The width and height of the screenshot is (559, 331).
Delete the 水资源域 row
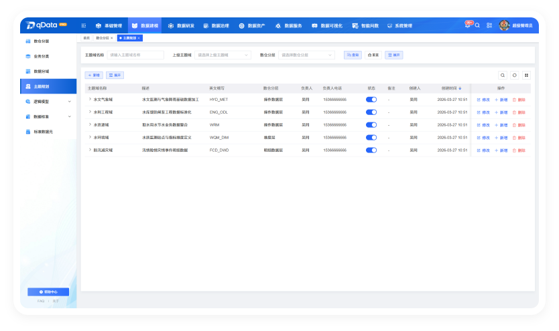tap(519, 125)
